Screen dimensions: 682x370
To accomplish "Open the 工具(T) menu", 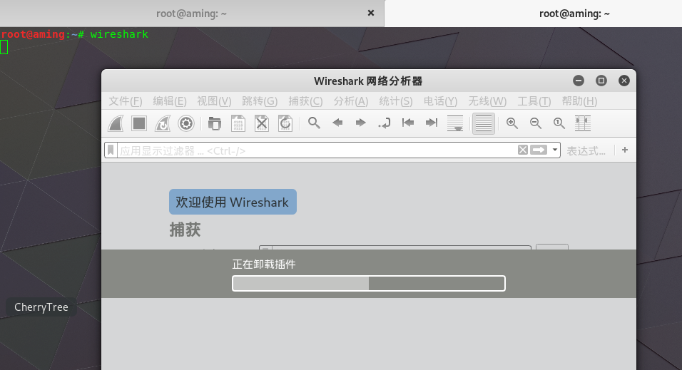I will coord(534,101).
